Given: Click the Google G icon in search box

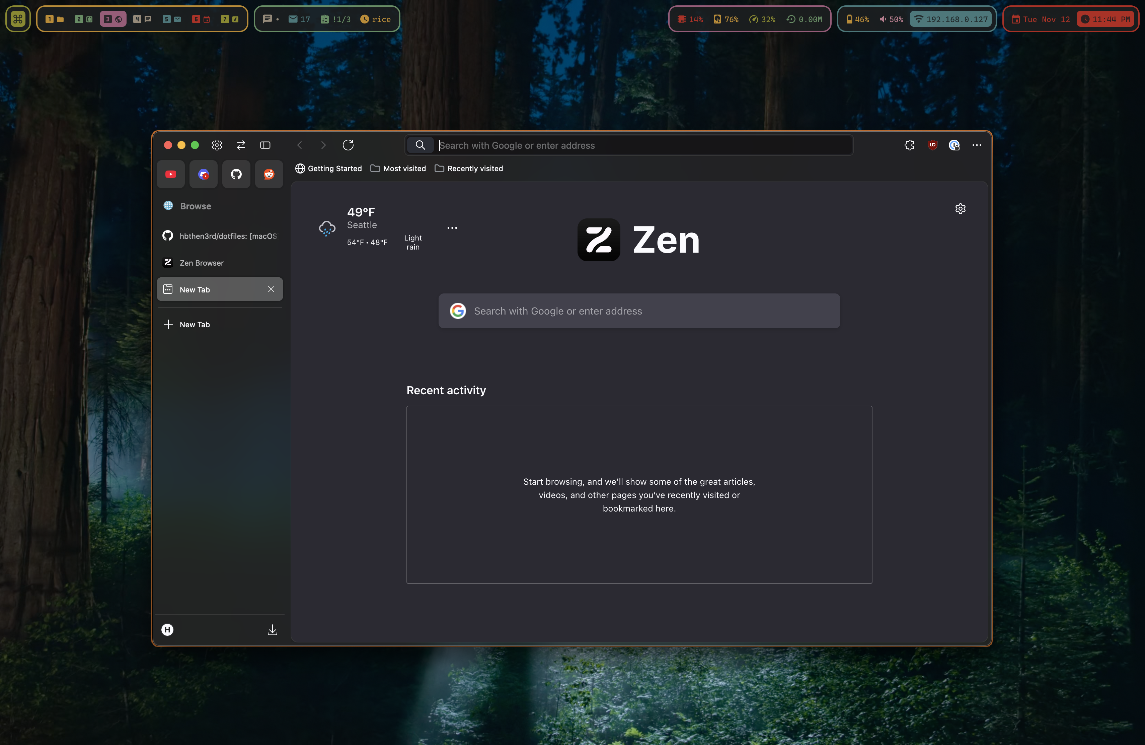Looking at the screenshot, I should (x=458, y=311).
